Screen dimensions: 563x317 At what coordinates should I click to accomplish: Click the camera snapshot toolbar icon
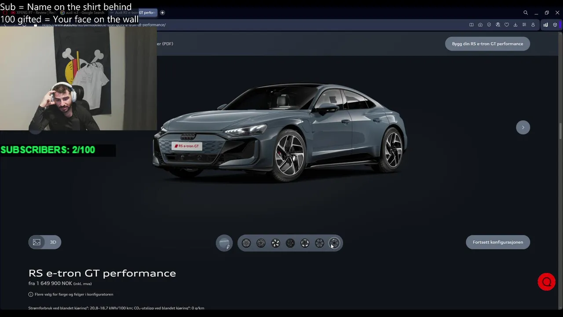coord(480,25)
